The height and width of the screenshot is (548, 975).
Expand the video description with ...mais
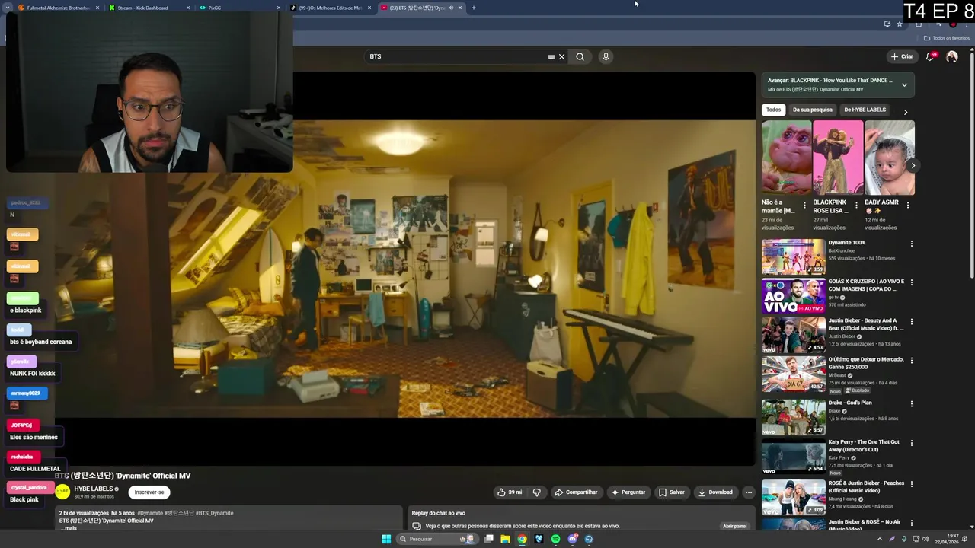pos(70,527)
